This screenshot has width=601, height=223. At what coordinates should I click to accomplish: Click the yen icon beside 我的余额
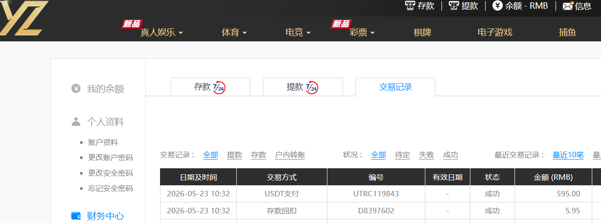pos(76,88)
